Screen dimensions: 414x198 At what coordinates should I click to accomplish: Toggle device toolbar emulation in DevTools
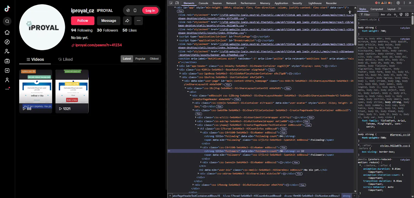177,3
